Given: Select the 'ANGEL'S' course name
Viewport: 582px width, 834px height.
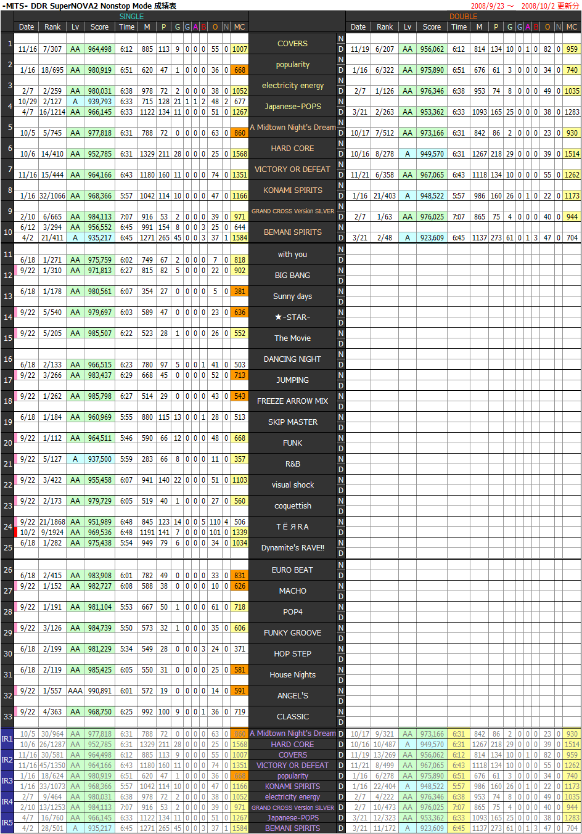Looking at the screenshot, I should click(x=292, y=696).
